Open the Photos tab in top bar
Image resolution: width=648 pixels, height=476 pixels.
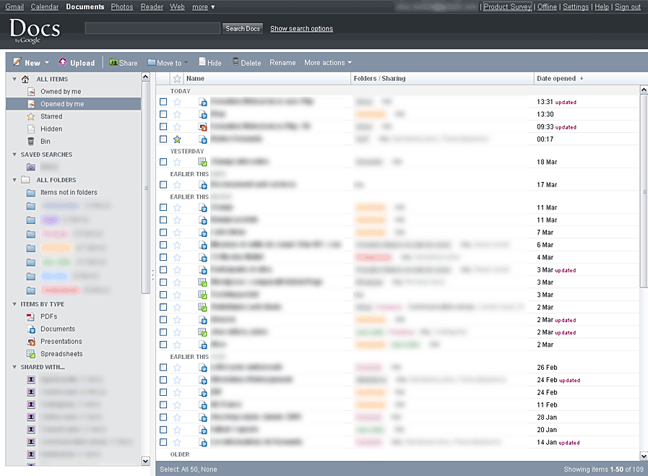(122, 7)
